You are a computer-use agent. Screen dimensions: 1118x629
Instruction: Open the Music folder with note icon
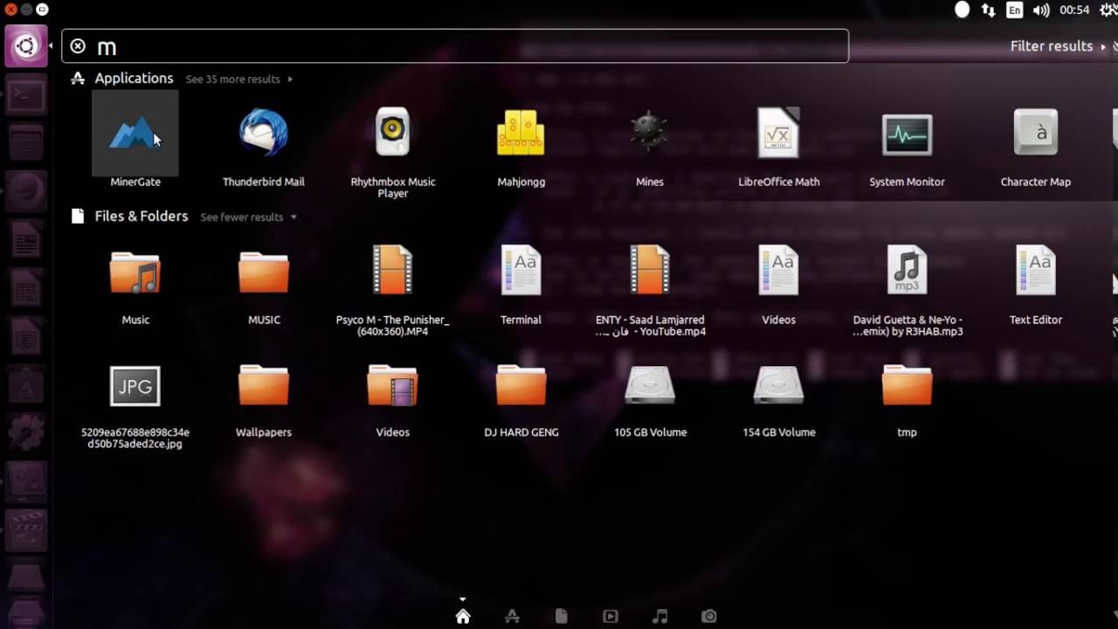pos(135,273)
